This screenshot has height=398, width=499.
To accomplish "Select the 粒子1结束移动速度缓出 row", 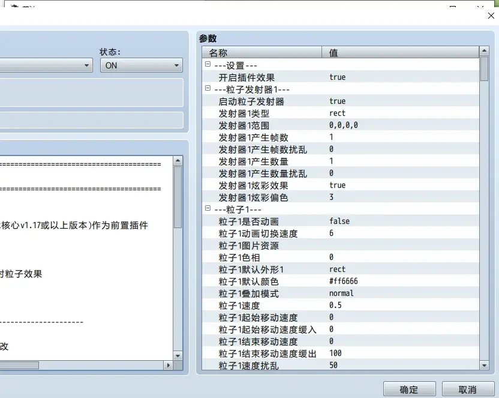I will [341, 354].
